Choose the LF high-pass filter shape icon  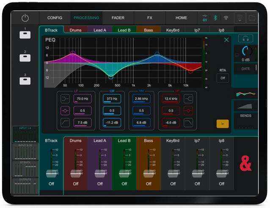[65, 122]
